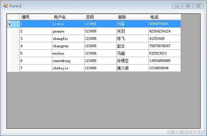The height and width of the screenshot is (136, 207).
Task: Select the password cell in sunwukong's row
Action: (100, 61)
